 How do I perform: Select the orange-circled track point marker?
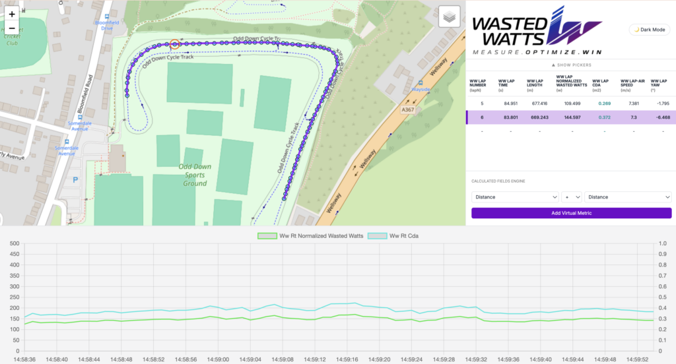174,44
